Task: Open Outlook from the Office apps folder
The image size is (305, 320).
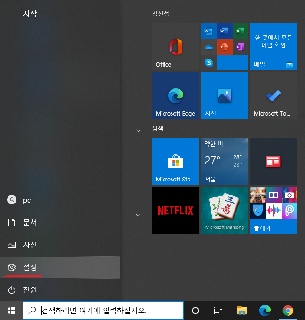Action: coord(209,31)
